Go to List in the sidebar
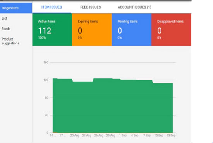 [x=4, y=19]
